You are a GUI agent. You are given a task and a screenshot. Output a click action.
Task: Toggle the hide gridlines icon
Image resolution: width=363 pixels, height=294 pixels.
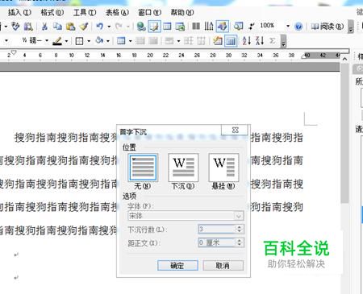pyautogui.click(x=231, y=41)
